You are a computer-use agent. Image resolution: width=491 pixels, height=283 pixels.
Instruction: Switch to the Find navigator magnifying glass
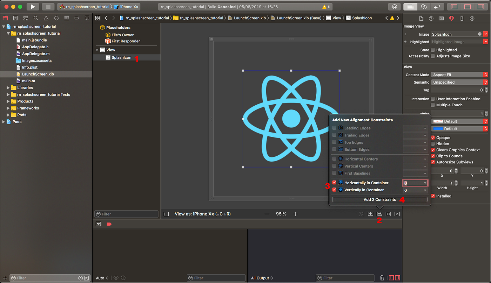point(35,18)
